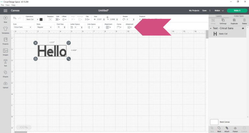Open My Projects link
The image size is (249, 133).
click(194, 10)
